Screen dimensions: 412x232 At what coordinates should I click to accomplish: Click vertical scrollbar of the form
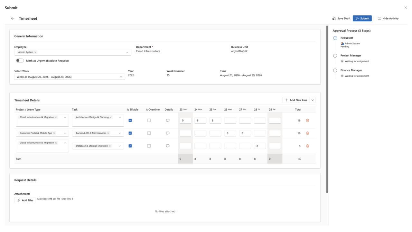pos(327,110)
